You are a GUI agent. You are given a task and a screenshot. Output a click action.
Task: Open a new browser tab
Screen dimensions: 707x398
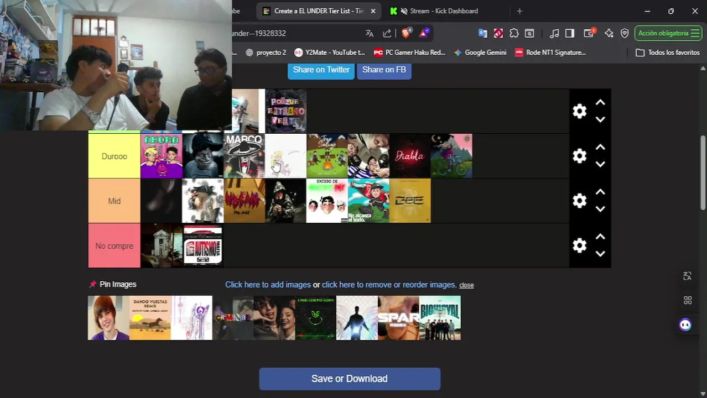tap(519, 11)
